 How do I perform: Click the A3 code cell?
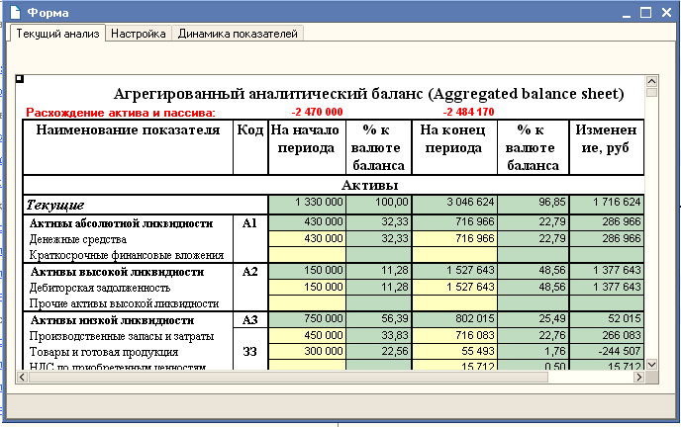coord(249,320)
